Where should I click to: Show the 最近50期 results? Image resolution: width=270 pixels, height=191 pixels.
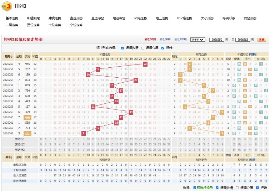tap(150, 39)
